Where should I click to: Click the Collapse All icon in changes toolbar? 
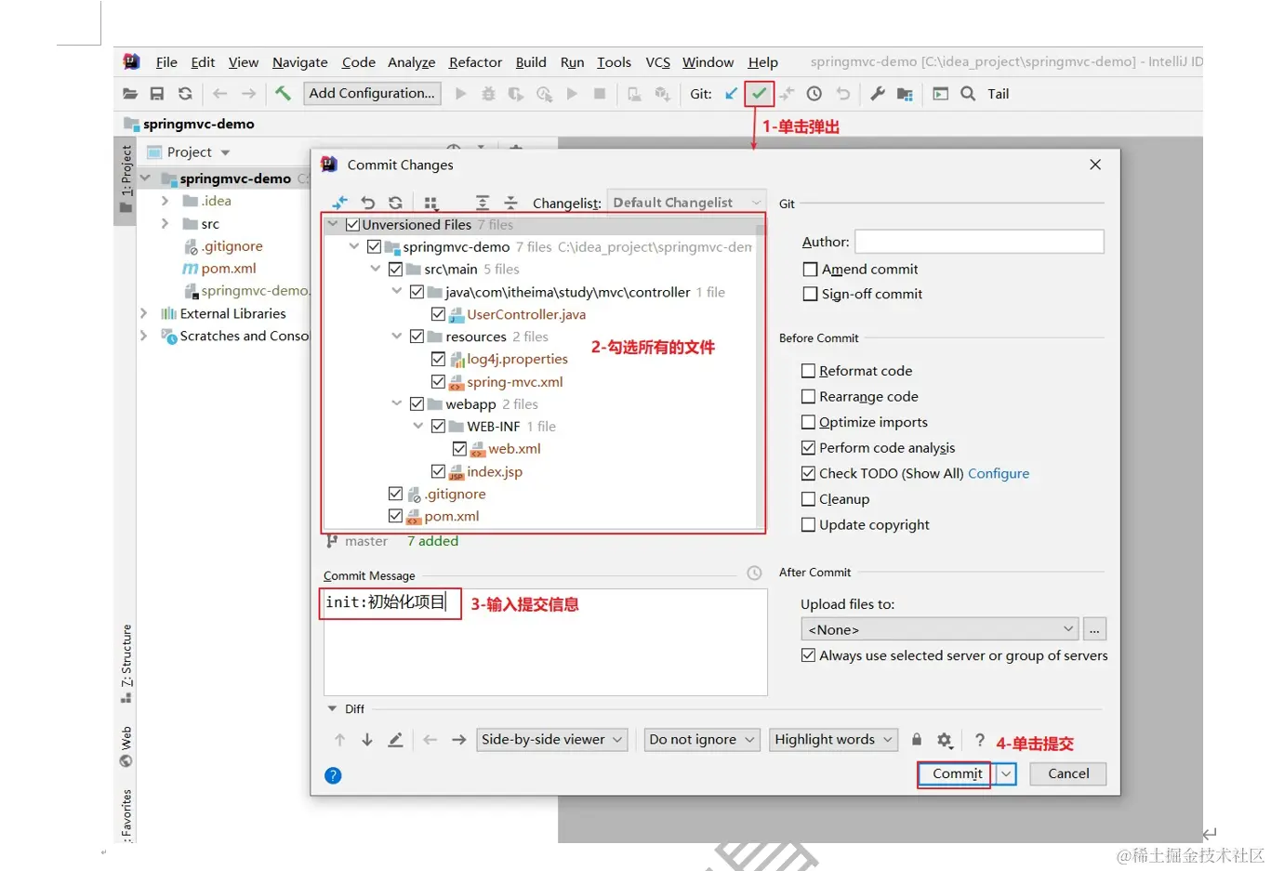pos(510,203)
